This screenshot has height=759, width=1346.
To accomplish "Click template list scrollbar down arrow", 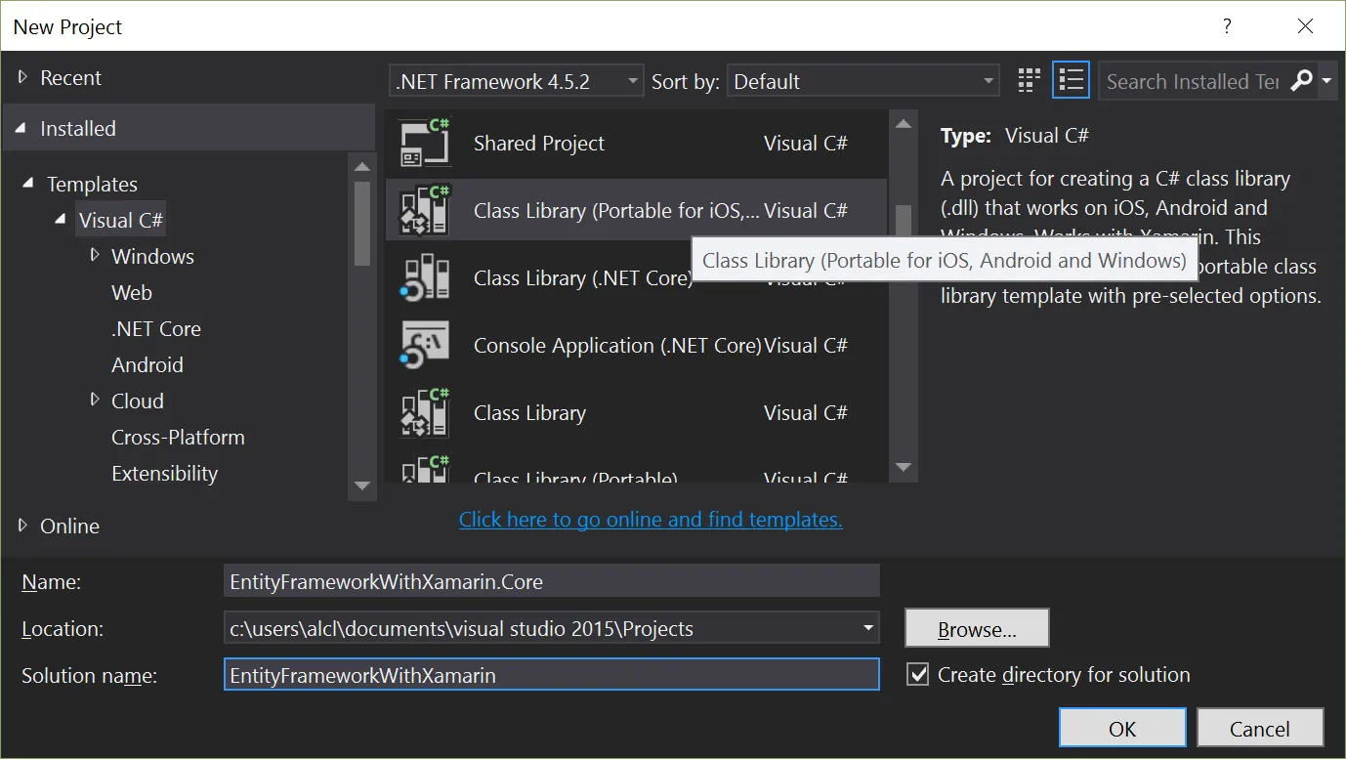I will 904,468.
